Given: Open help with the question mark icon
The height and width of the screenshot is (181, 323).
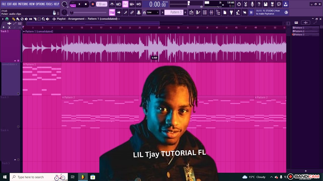Looking at the screenshot, I should (259, 4).
